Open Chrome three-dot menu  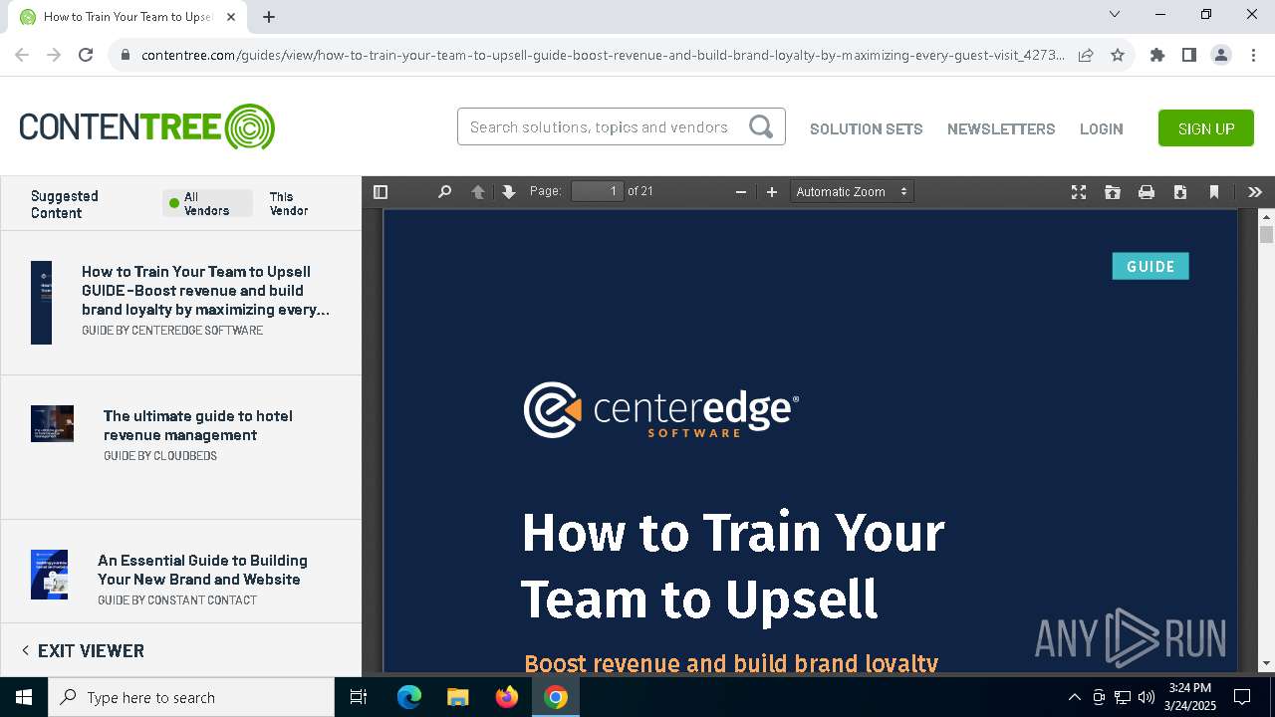click(1253, 55)
